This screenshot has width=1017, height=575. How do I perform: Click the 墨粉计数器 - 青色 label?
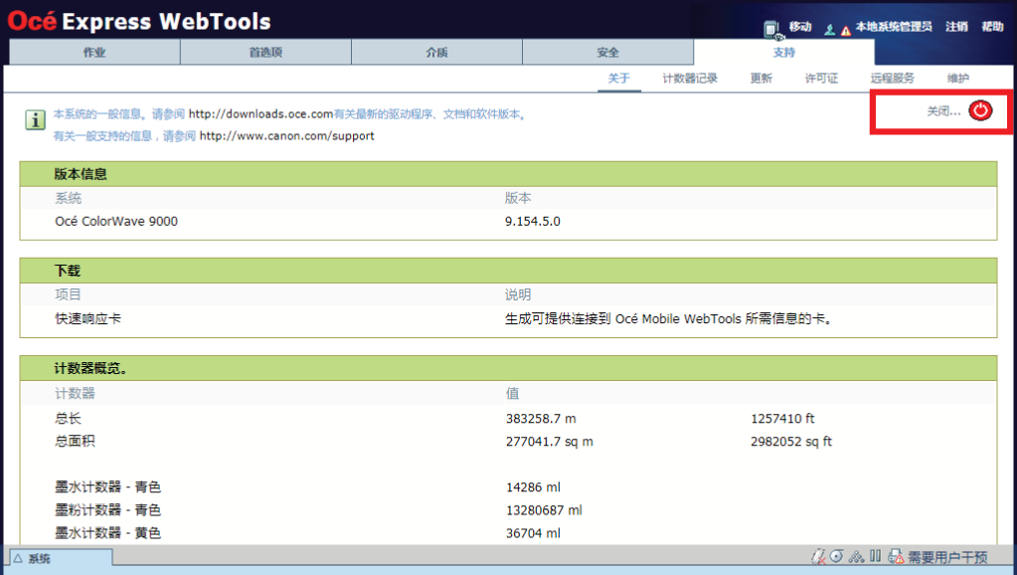[x=107, y=510]
